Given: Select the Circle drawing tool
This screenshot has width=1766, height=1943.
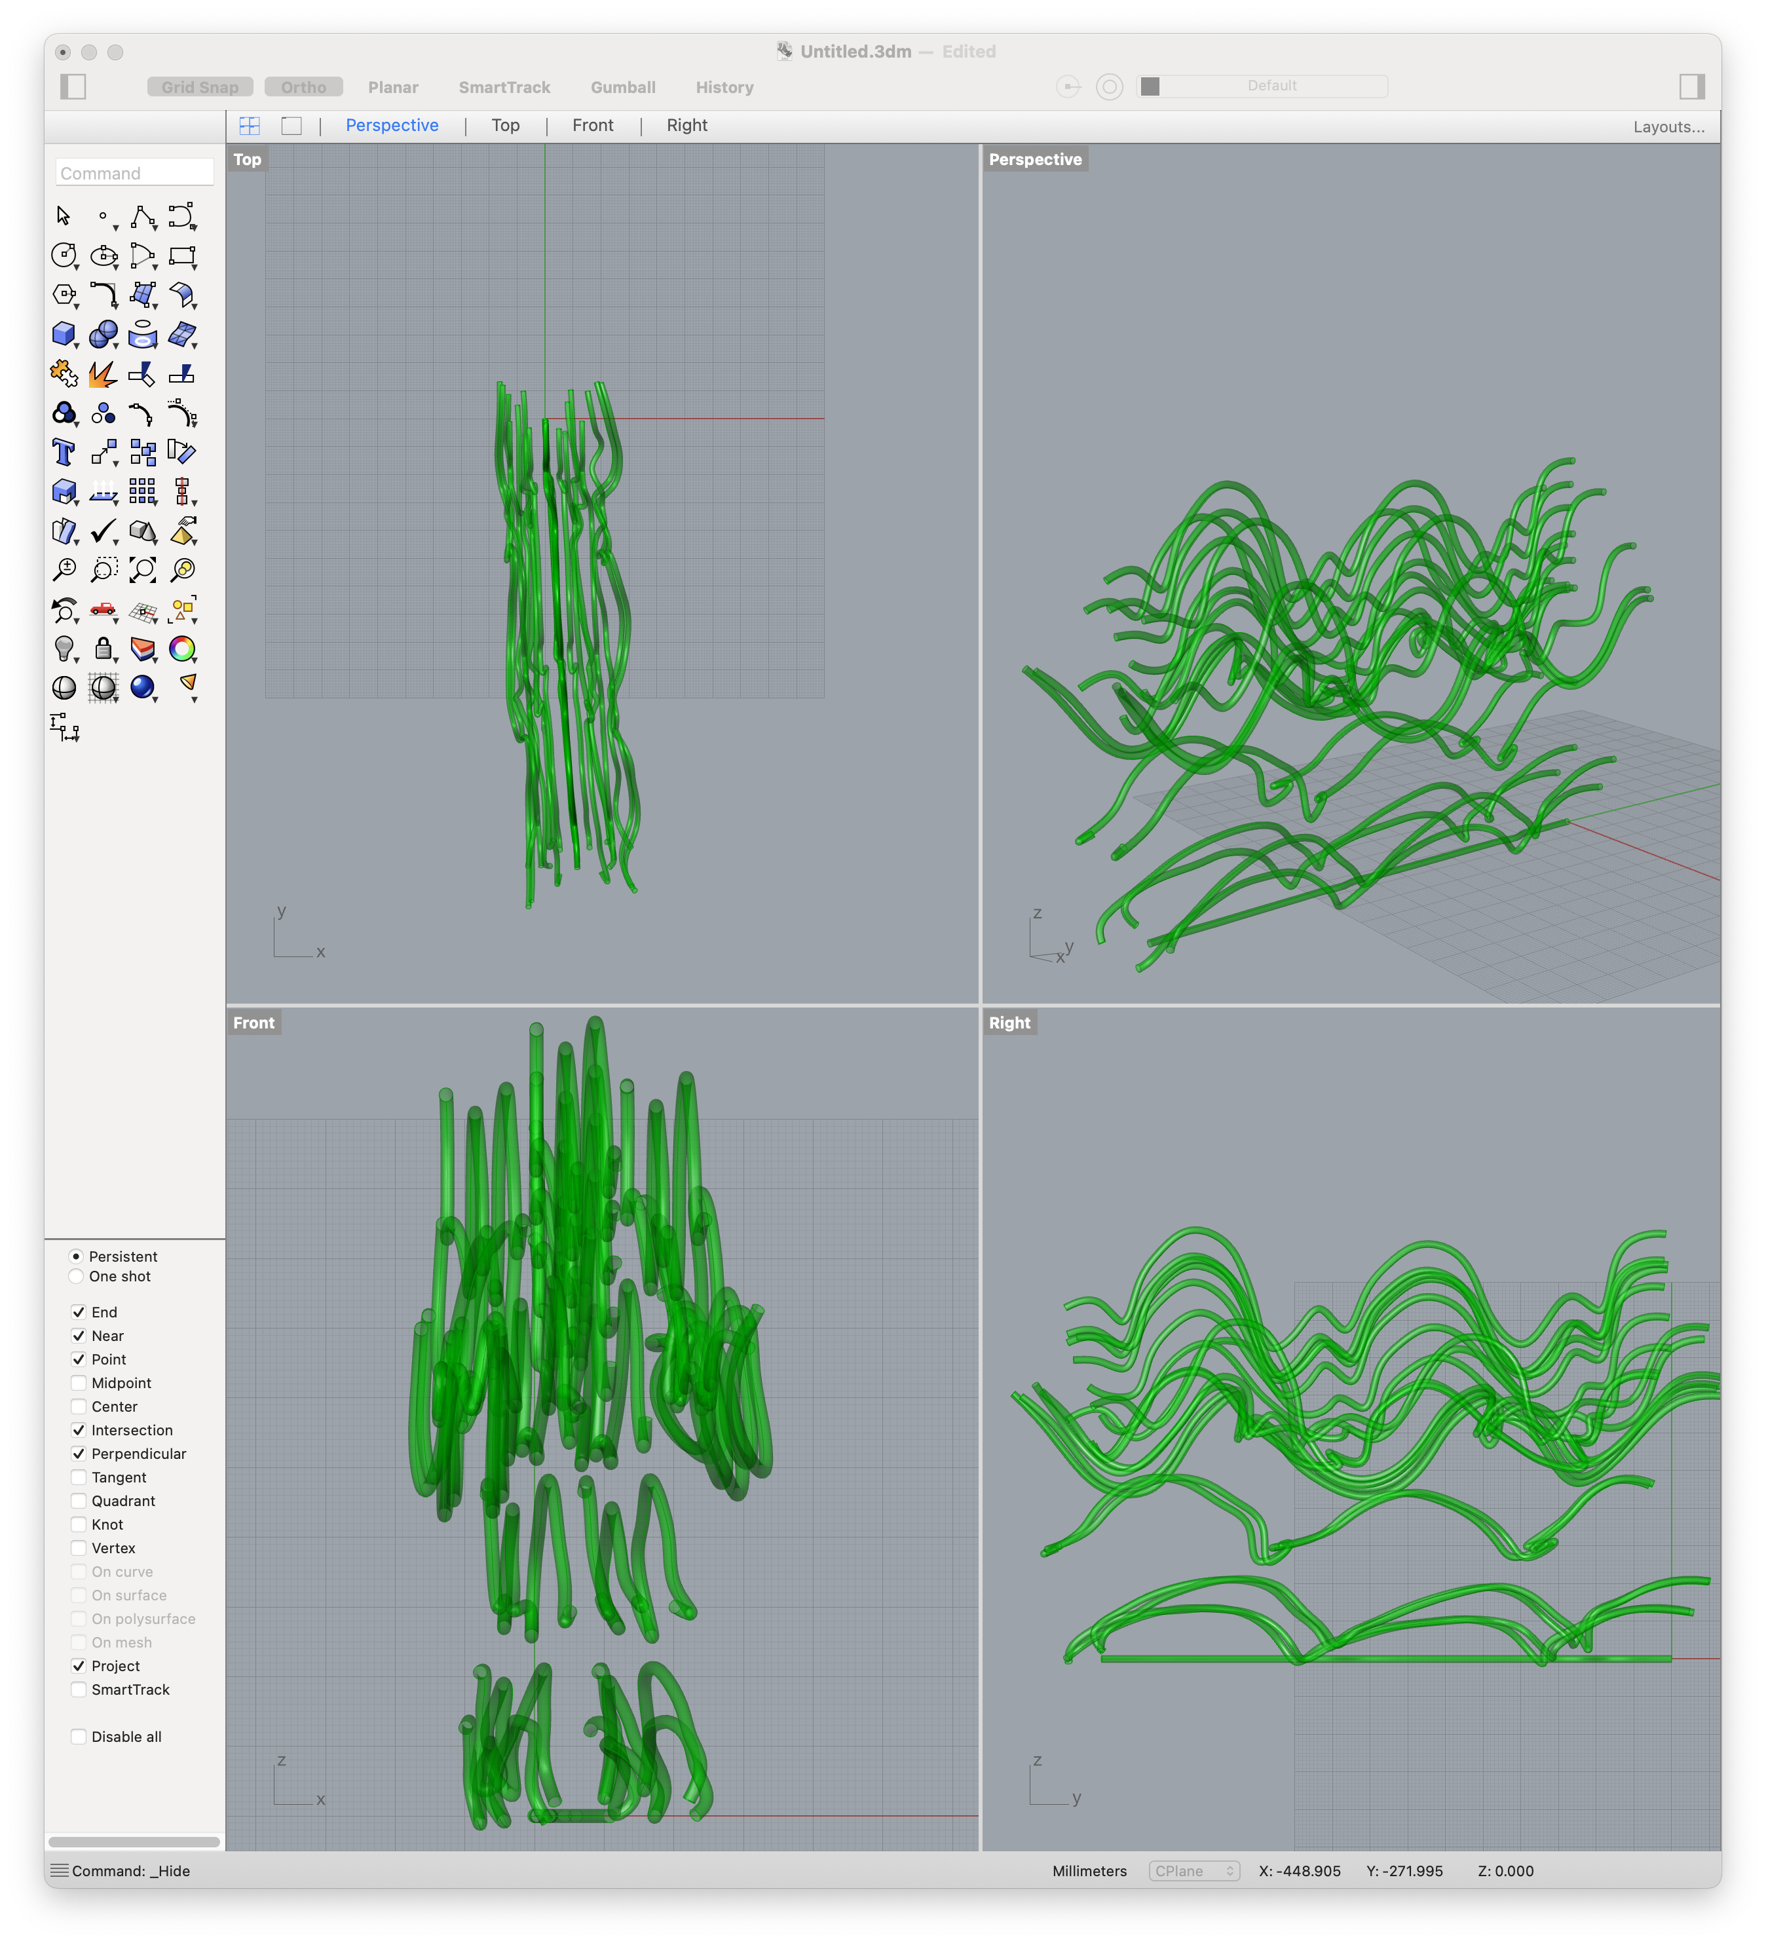Looking at the screenshot, I should pos(63,255).
